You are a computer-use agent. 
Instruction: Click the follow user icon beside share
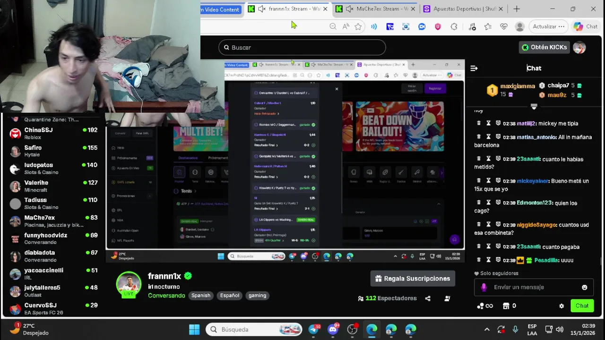(x=447, y=298)
